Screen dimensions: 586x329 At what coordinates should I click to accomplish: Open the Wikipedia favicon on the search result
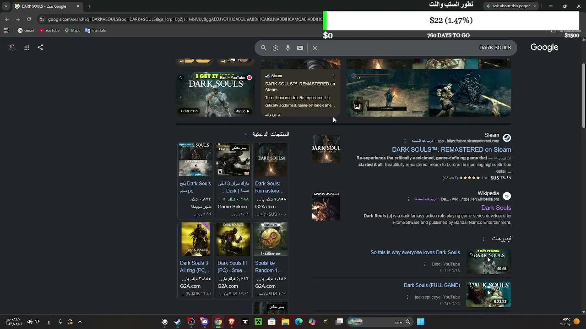pos(507,196)
